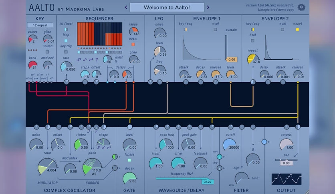Viewport: 335px width, 194px height.
Task: Click the sequencer range knob
Action: 134,31
